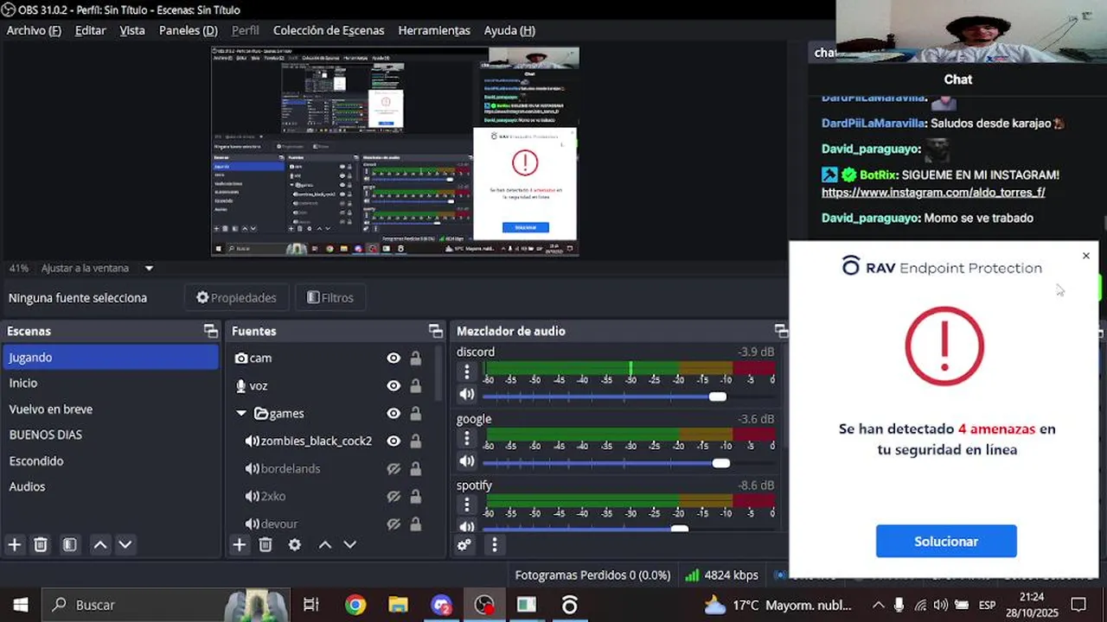The height and width of the screenshot is (622, 1107).
Task: Close the RAV Endpoint Protection popup
Action: pos(1086,256)
